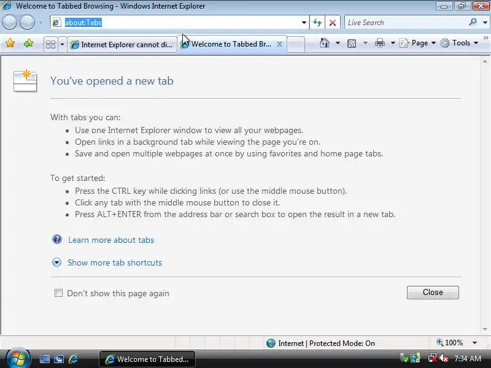Launch Internet Explorer from quick launch
The width and height of the screenshot is (491, 368).
[x=73, y=359]
